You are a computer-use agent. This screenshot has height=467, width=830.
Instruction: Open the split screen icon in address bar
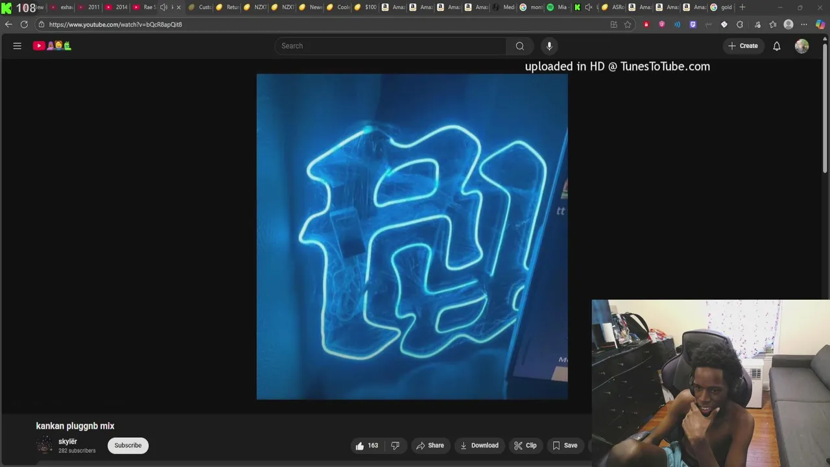coord(613,25)
